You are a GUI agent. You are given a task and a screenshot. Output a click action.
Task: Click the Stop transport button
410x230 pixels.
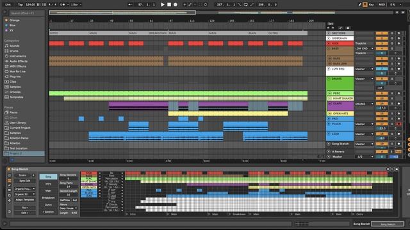pos(169,4)
